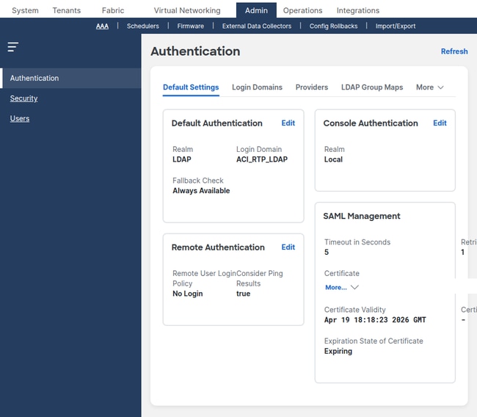Switch to the Providers tab
The height and width of the screenshot is (417, 477).
click(312, 87)
